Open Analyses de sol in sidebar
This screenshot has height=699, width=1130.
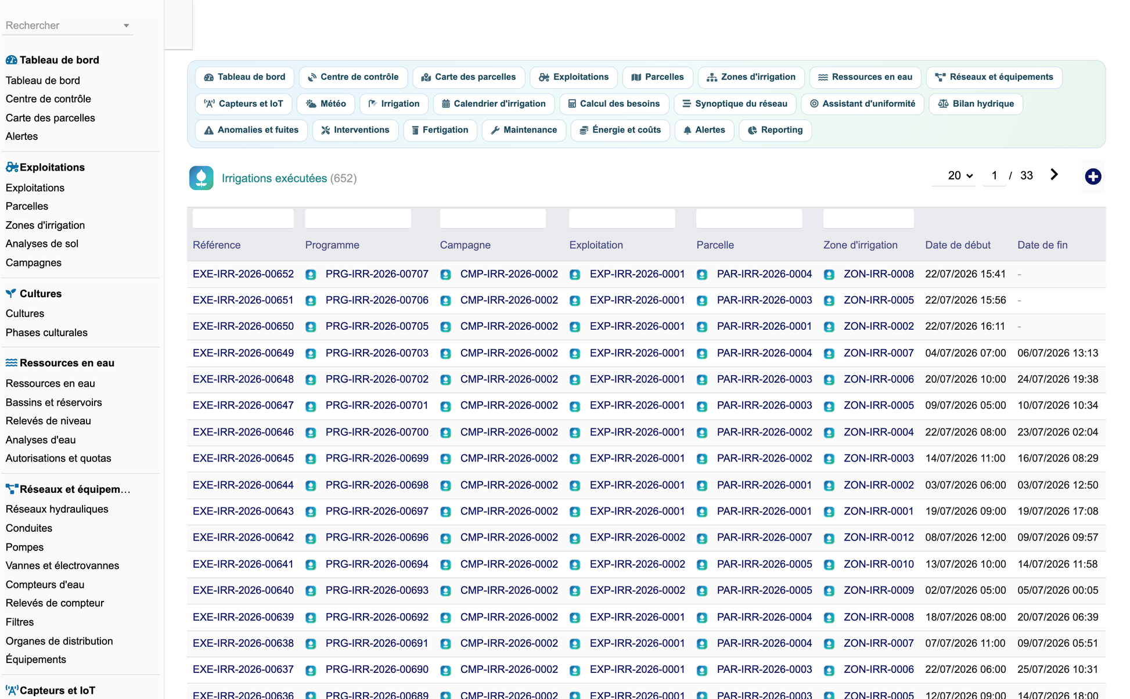pos(42,244)
